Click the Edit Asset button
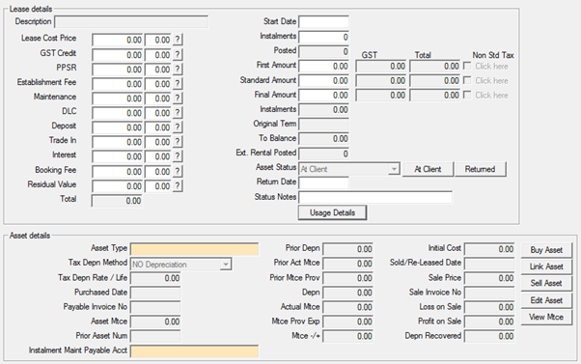 546,300
